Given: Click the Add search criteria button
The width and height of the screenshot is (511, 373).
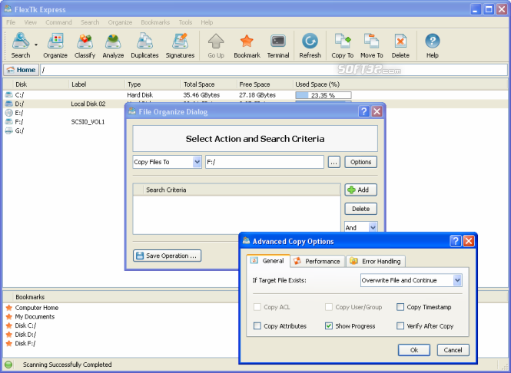Looking at the screenshot, I should [x=360, y=190].
